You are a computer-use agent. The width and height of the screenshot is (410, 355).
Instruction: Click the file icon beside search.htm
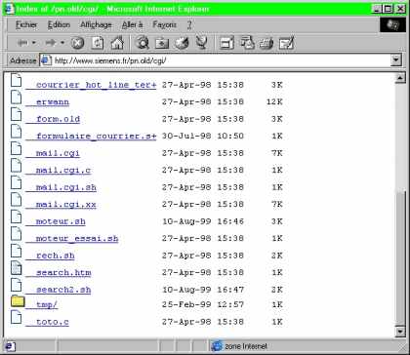17,267
